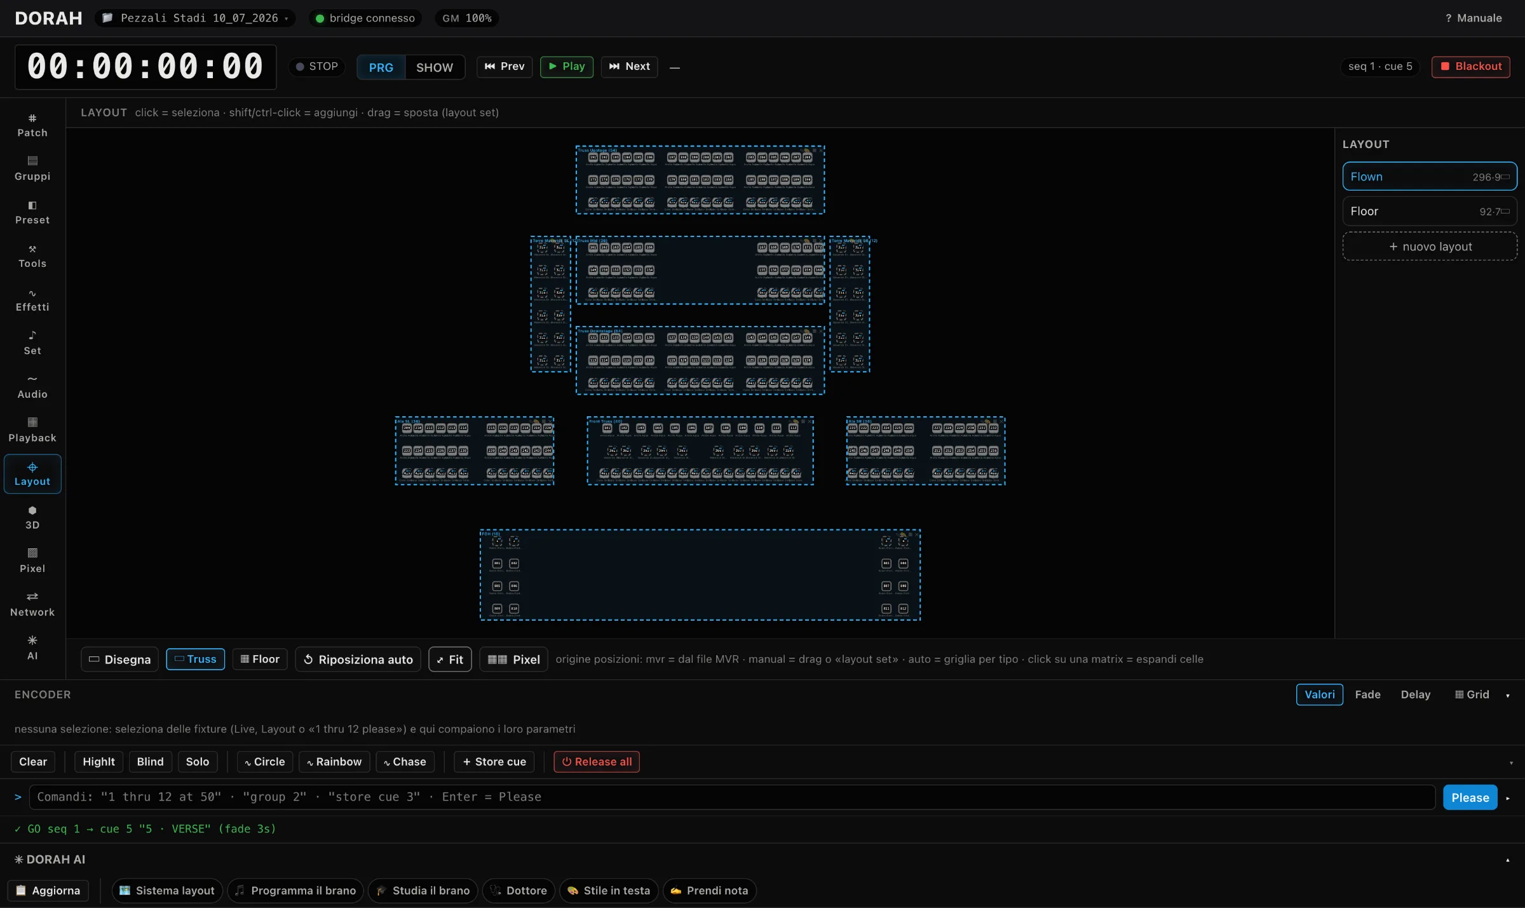Click Prendi nota AI action
The height and width of the screenshot is (908, 1525).
click(709, 891)
